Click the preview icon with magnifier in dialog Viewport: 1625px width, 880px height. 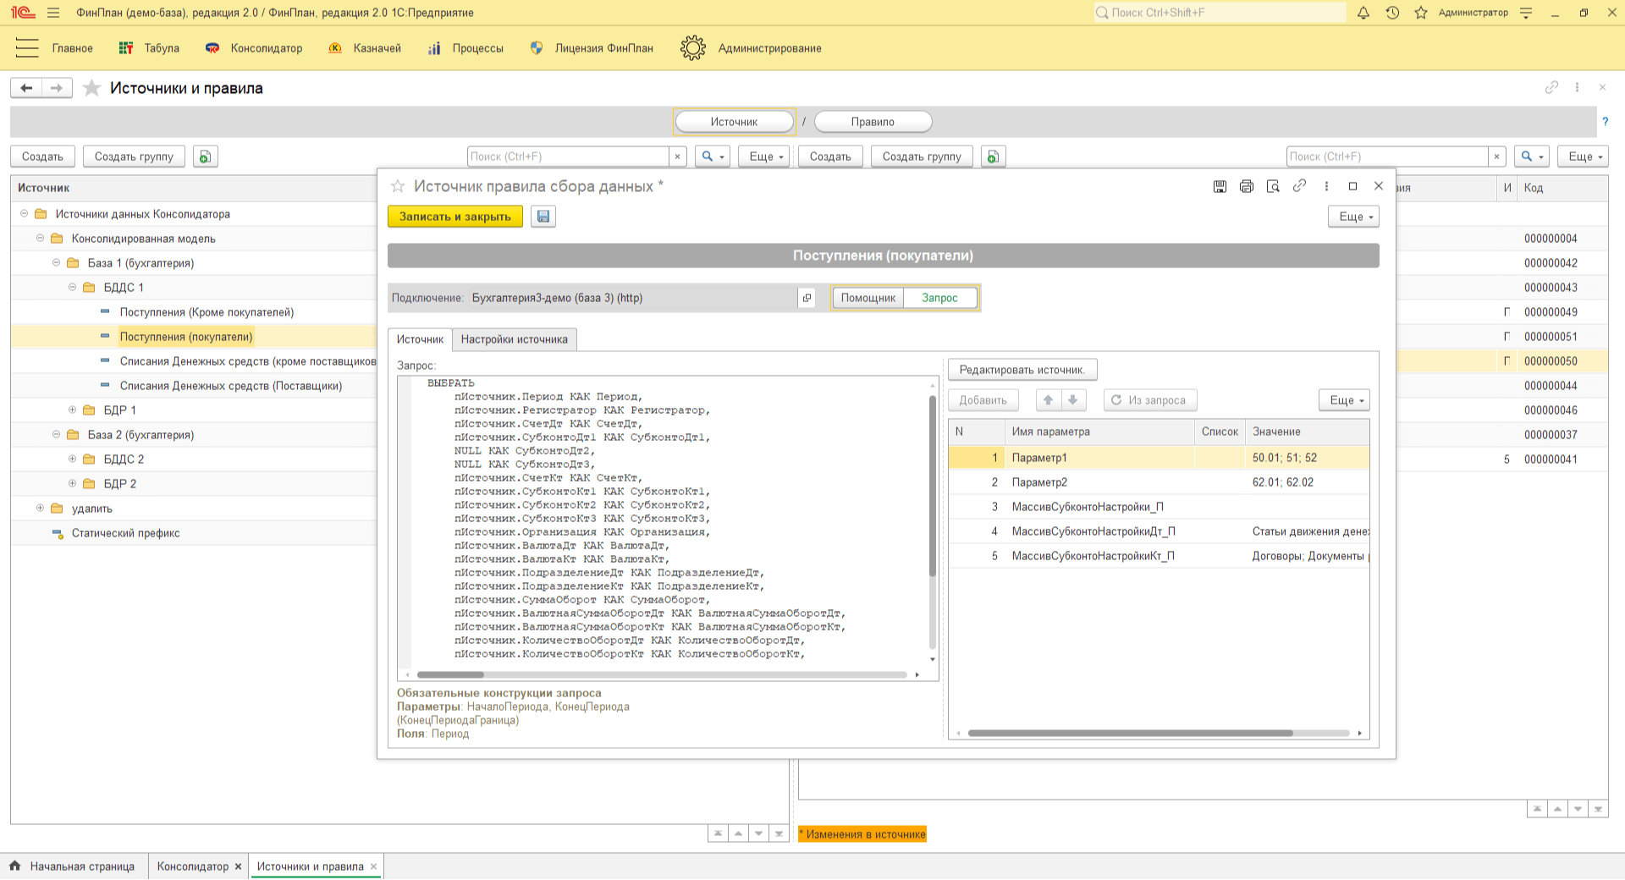click(1273, 186)
